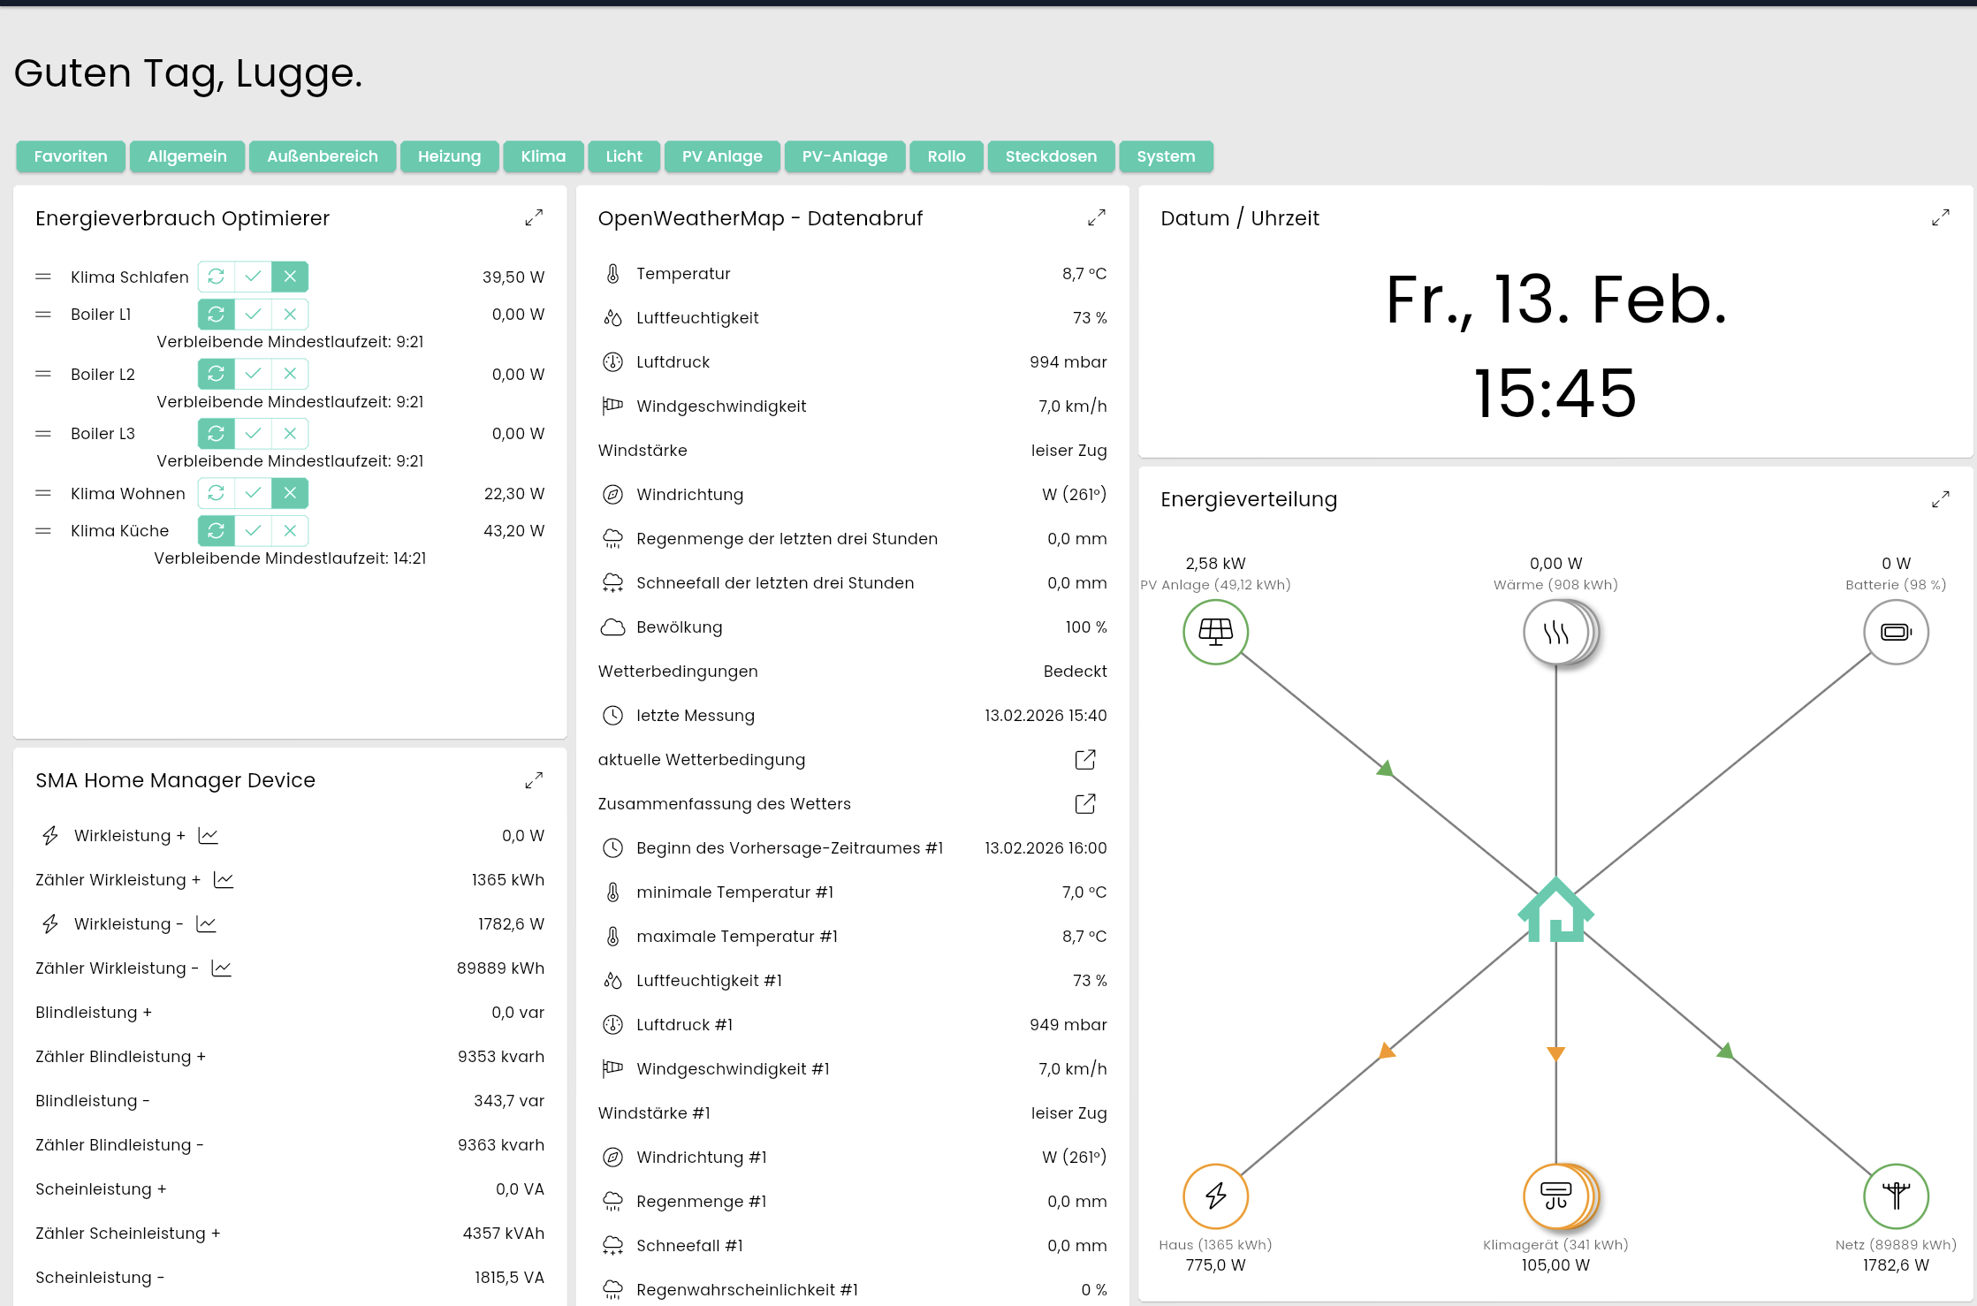Click the Klimagerät air conditioner node
The image size is (1977, 1306).
click(x=1555, y=1196)
